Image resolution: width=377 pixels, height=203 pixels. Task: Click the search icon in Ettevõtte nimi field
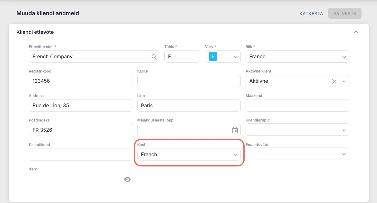pyautogui.click(x=154, y=57)
